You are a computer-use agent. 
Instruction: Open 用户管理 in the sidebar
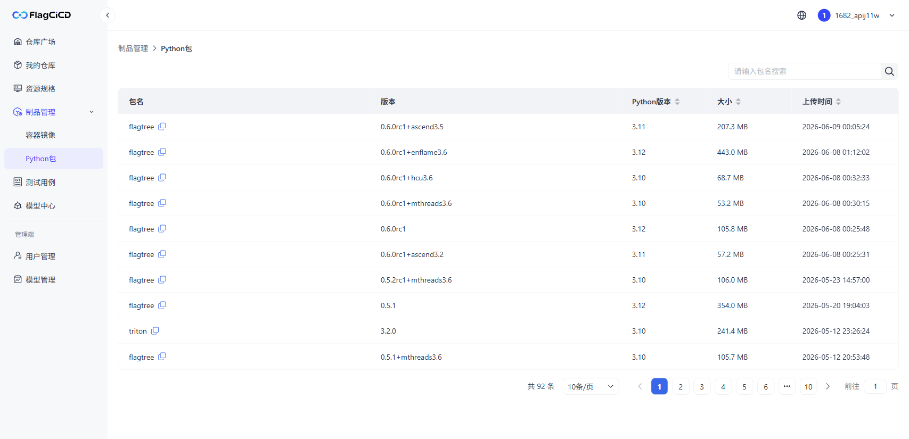coord(54,256)
